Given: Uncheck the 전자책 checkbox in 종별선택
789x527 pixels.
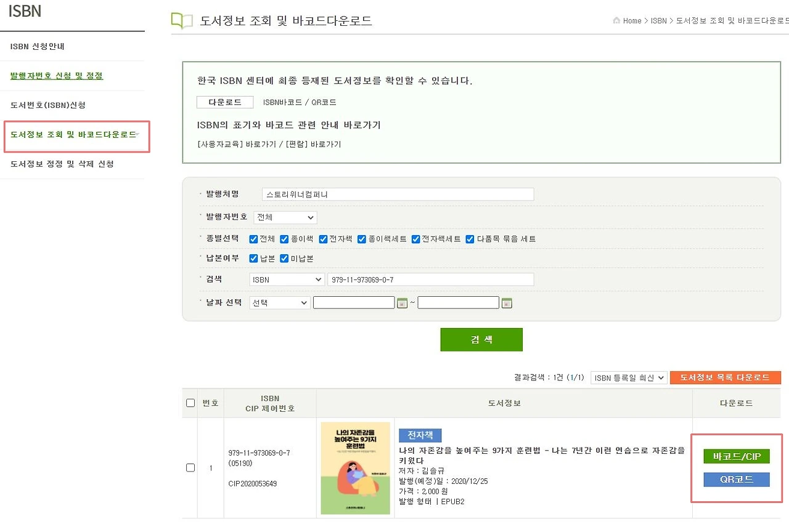Looking at the screenshot, I should point(322,238).
